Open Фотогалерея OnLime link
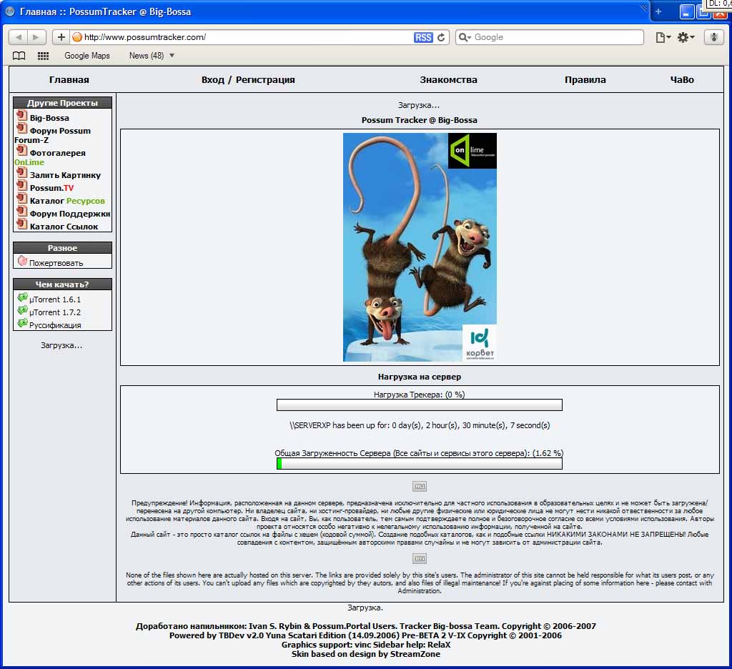Image resolution: width=732 pixels, height=669 pixels. (x=50, y=157)
